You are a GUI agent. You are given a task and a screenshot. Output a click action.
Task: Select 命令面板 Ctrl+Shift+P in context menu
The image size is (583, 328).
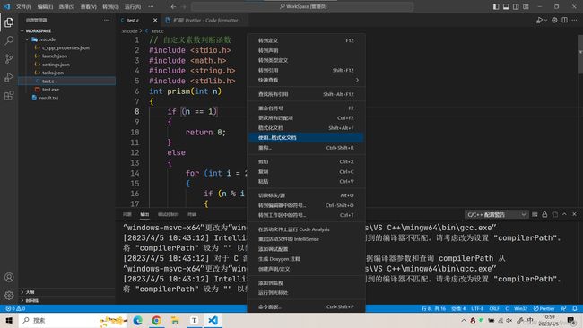(x=306, y=306)
